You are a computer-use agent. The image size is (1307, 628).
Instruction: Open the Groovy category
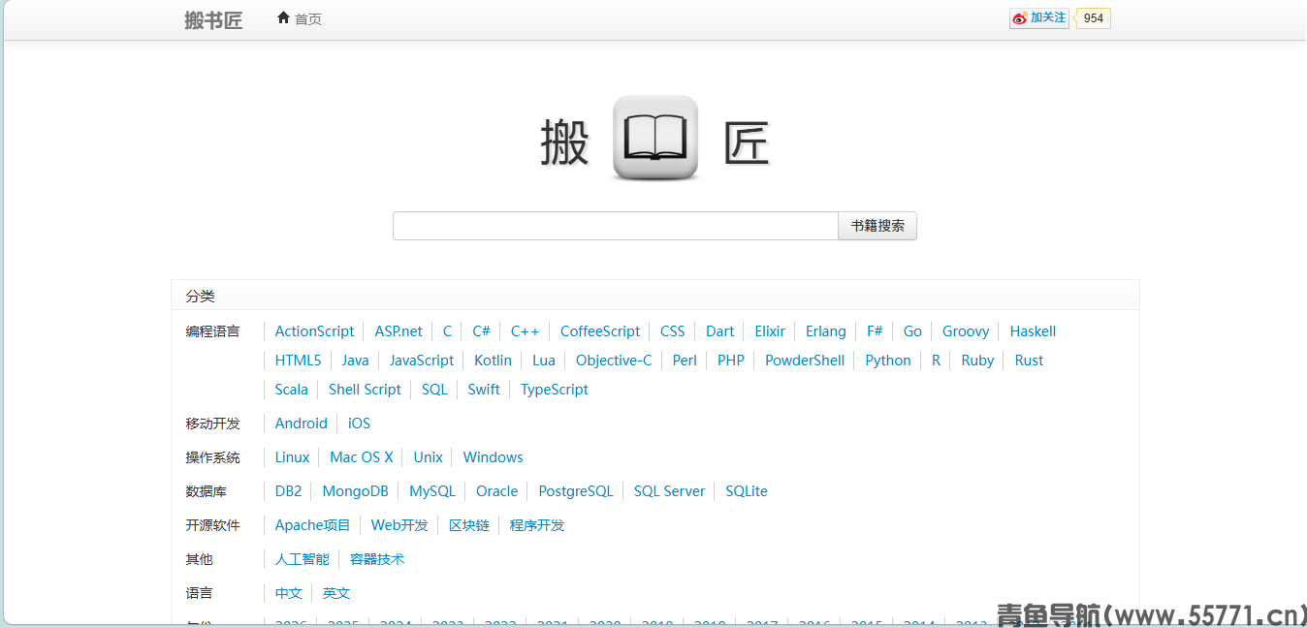(966, 331)
